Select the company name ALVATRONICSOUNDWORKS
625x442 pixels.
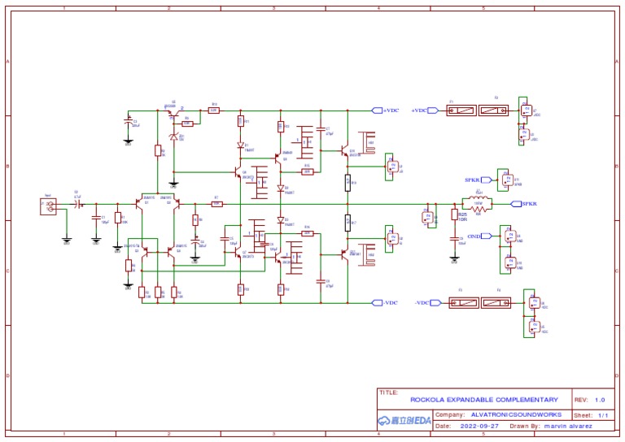(516, 414)
